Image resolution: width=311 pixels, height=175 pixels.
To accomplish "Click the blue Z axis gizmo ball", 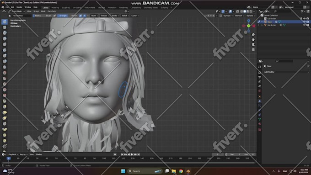I will coord(248,21).
